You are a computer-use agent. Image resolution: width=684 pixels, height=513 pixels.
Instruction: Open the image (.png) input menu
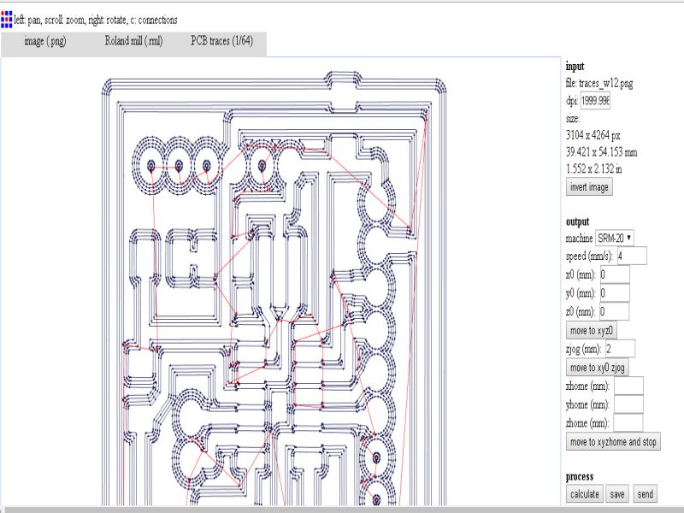45,41
